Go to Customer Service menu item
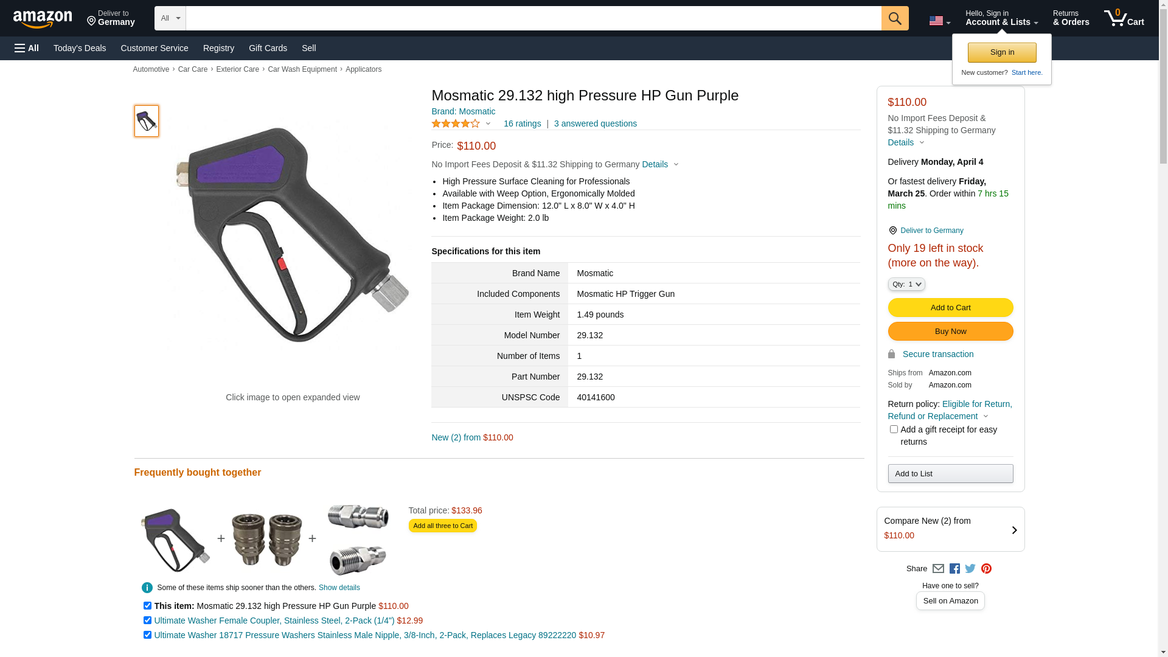The image size is (1168, 657). (x=155, y=48)
